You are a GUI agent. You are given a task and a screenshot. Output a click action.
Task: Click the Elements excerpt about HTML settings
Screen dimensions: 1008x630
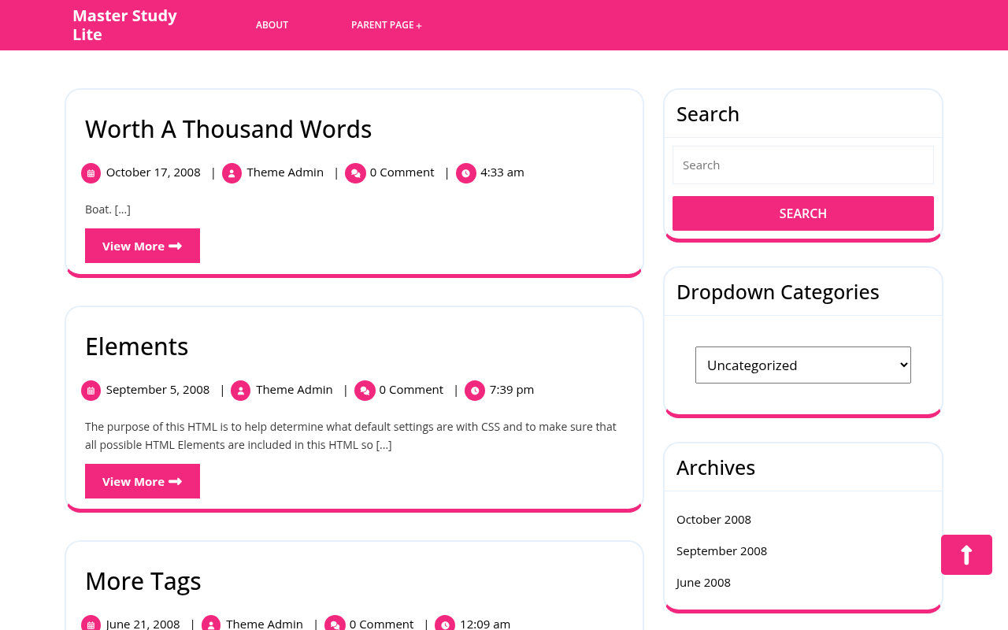coord(350,435)
